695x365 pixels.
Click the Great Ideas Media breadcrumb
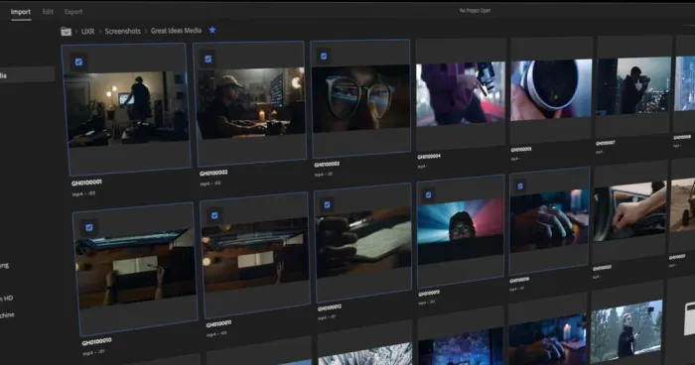pyautogui.click(x=177, y=31)
